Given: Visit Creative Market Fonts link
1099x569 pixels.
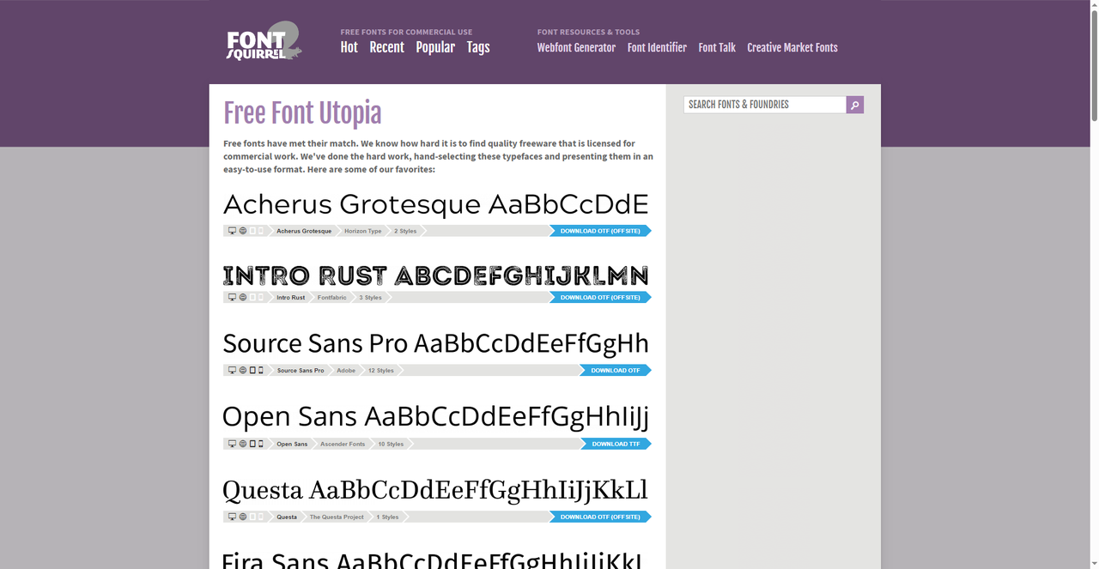Looking at the screenshot, I should (792, 48).
